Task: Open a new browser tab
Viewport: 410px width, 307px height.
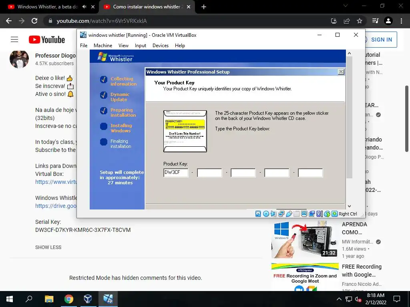Action: click(204, 7)
